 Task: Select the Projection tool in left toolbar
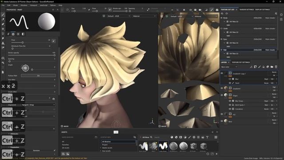(3, 24)
